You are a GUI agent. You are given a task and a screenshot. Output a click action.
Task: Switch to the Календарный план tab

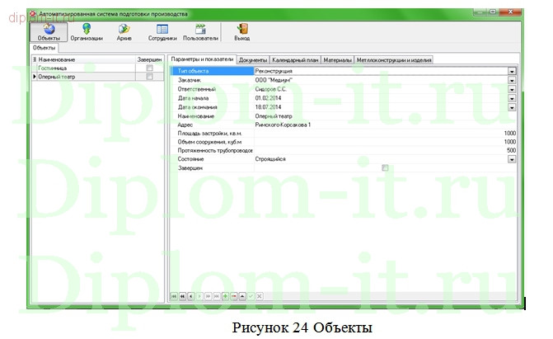[x=295, y=60]
